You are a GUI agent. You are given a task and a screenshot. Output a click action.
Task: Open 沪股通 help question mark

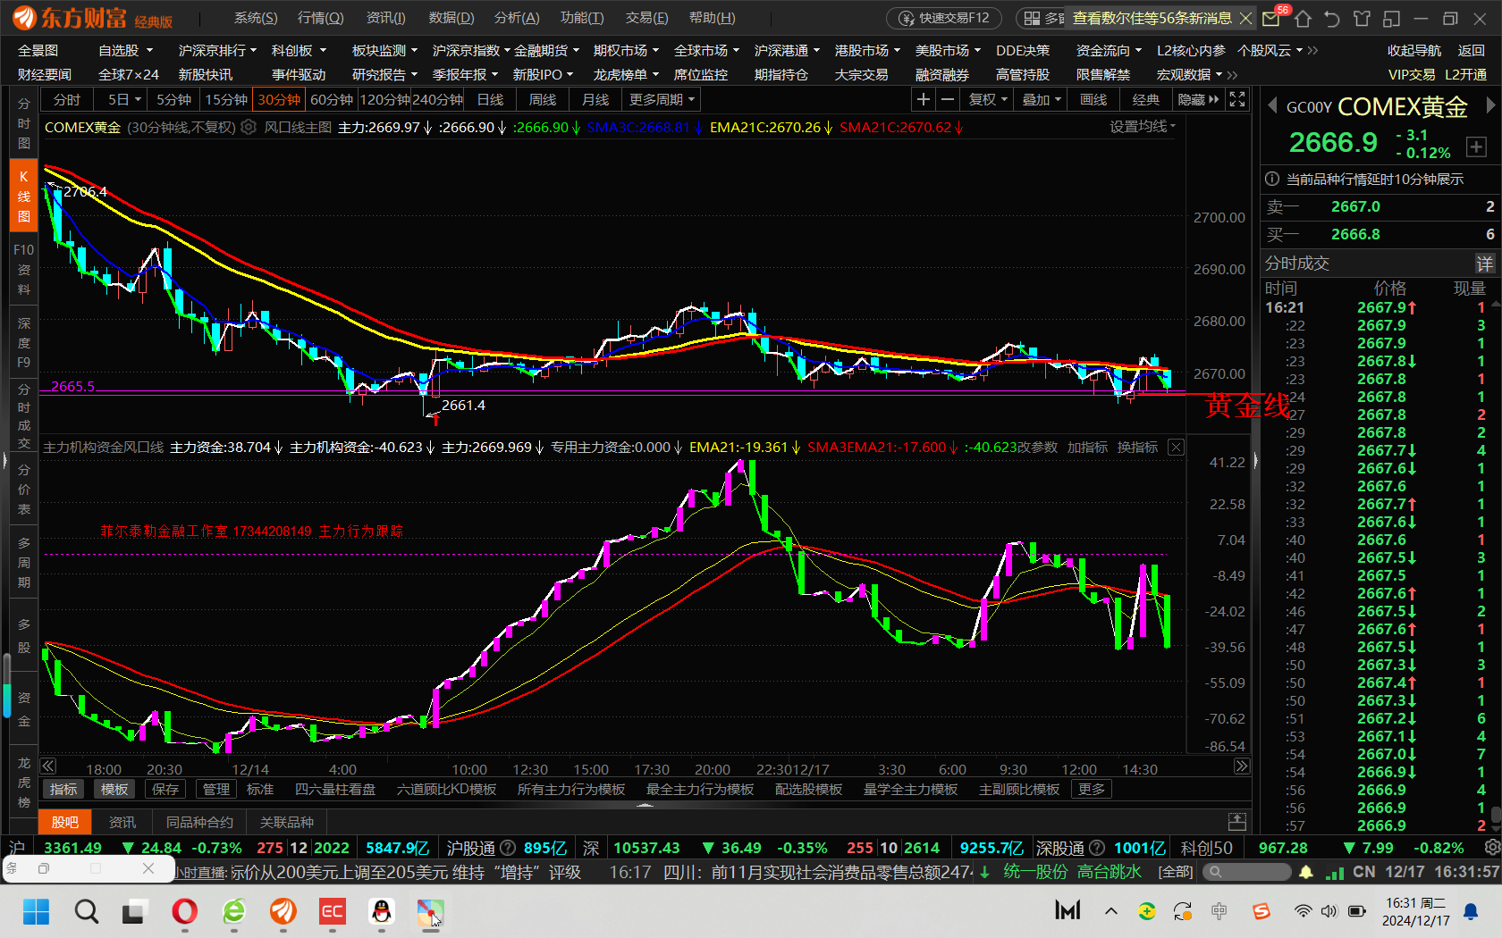(x=507, y=848)
